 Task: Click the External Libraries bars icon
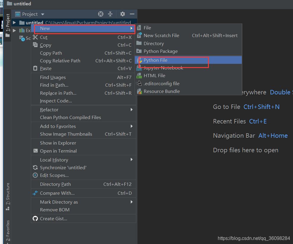[22, 30]
